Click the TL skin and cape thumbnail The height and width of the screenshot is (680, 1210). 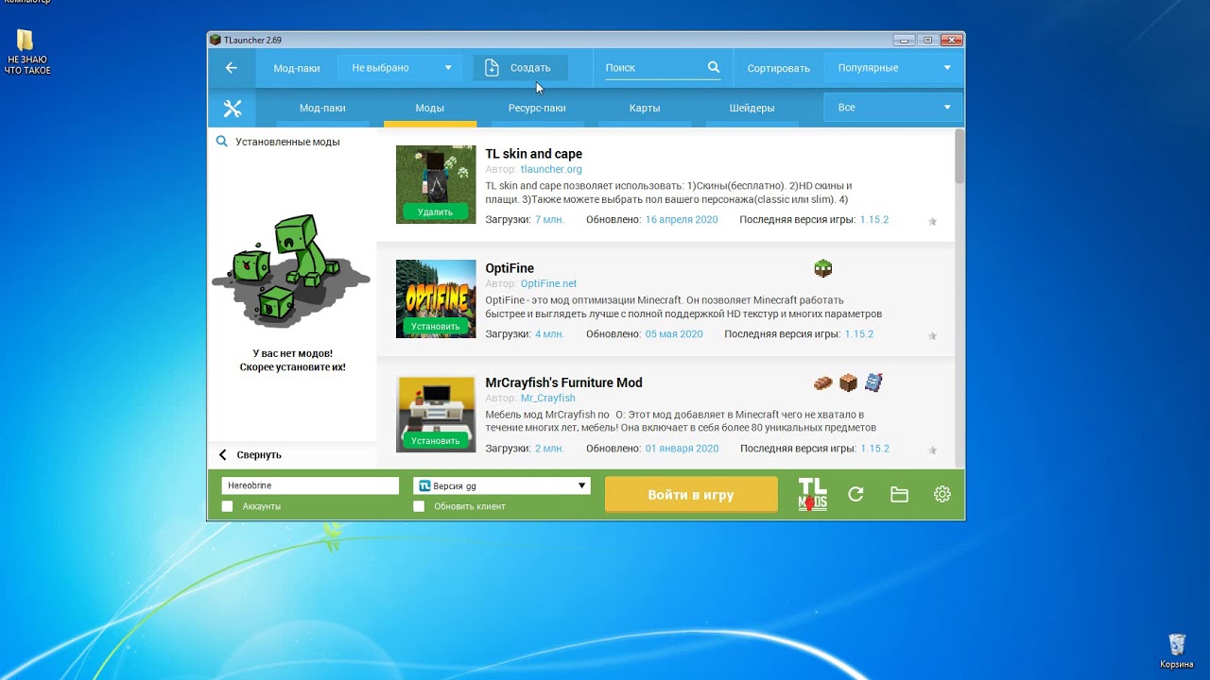pos(436,184)
